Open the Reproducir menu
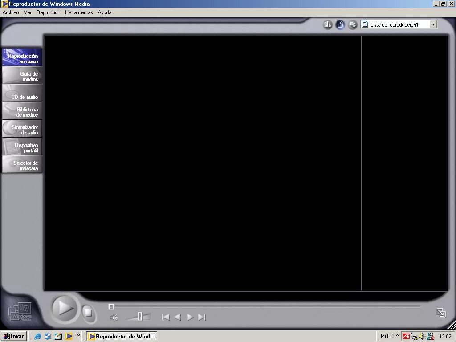This screenshot has height=342, width=456. click(48, 12)
